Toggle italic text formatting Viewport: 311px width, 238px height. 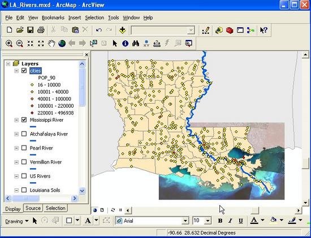click(230, 221)
